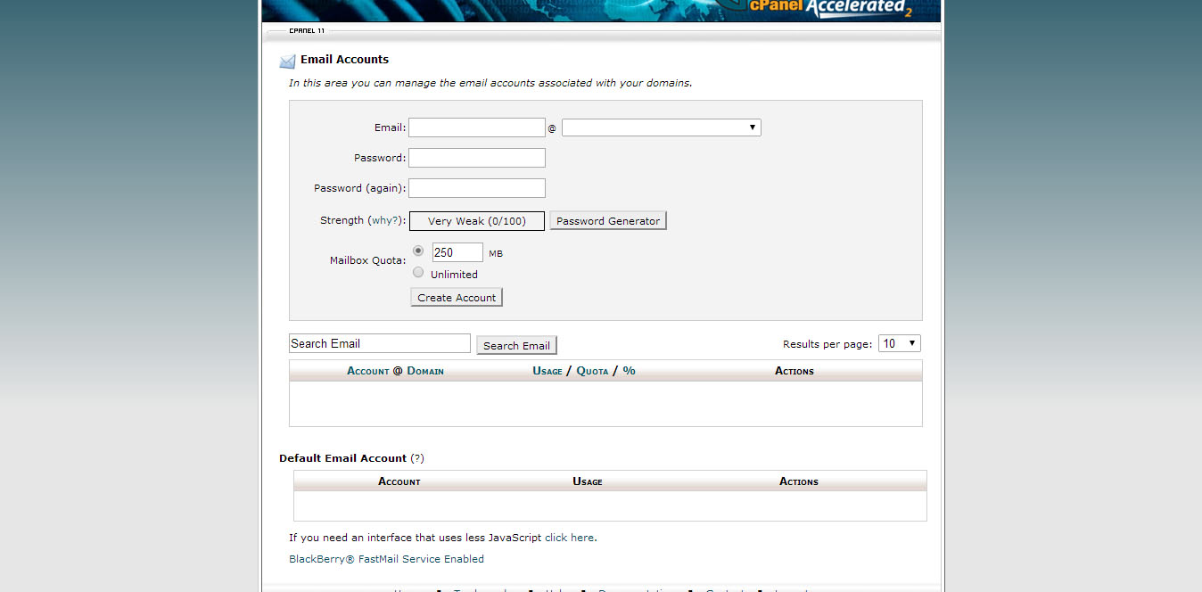Click the Search Email button
The image size is (1202, 592).
point(516,345)
